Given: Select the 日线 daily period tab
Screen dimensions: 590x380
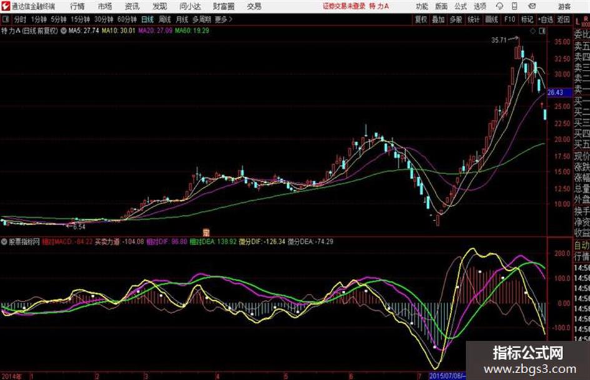Looking at the screenshot, I should tap(147, 19).
